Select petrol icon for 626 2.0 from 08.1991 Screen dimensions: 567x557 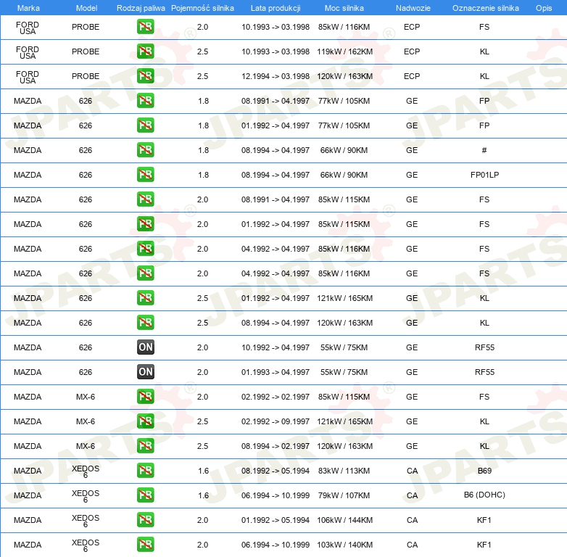(145, 199)
